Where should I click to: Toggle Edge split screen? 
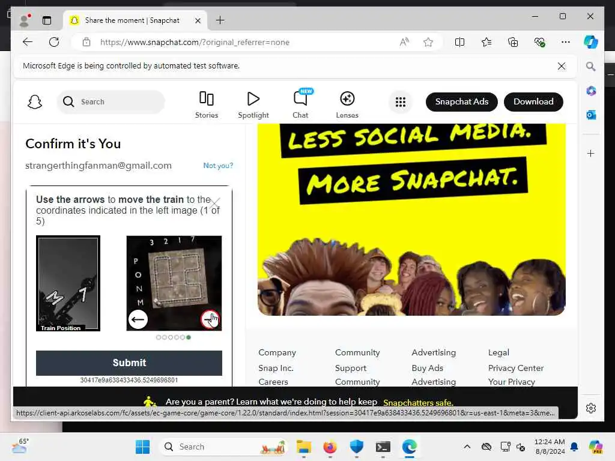click(x=459, y=42)
